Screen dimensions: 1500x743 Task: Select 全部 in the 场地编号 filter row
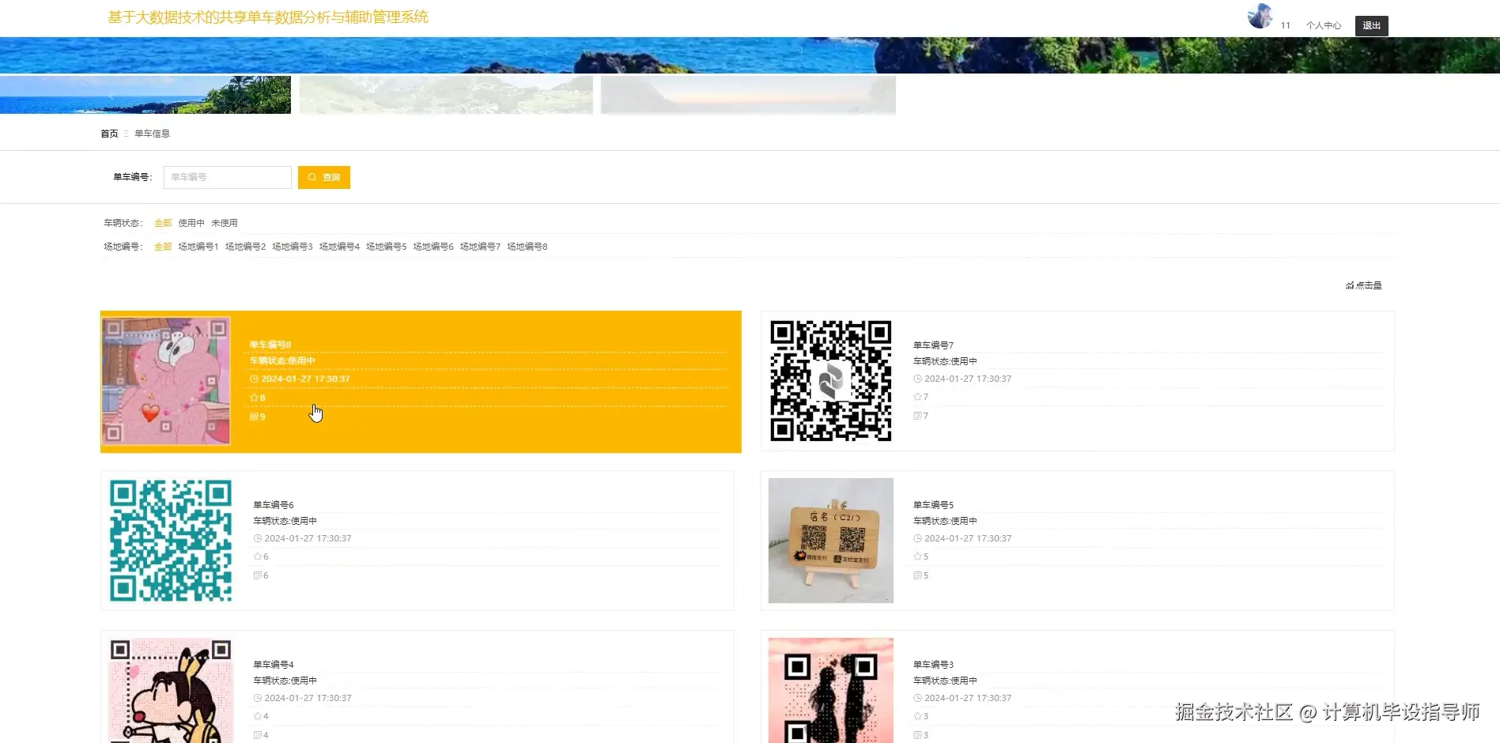pos(163,247)
